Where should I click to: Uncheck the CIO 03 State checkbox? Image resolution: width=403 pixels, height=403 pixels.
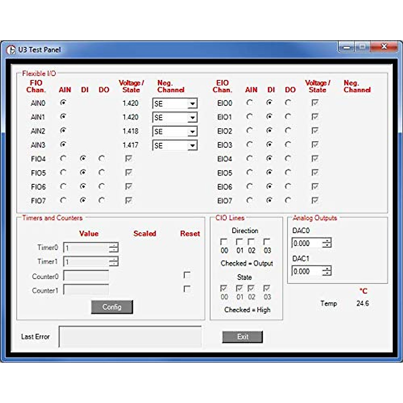pyautogui.click(x=267, y=288)
